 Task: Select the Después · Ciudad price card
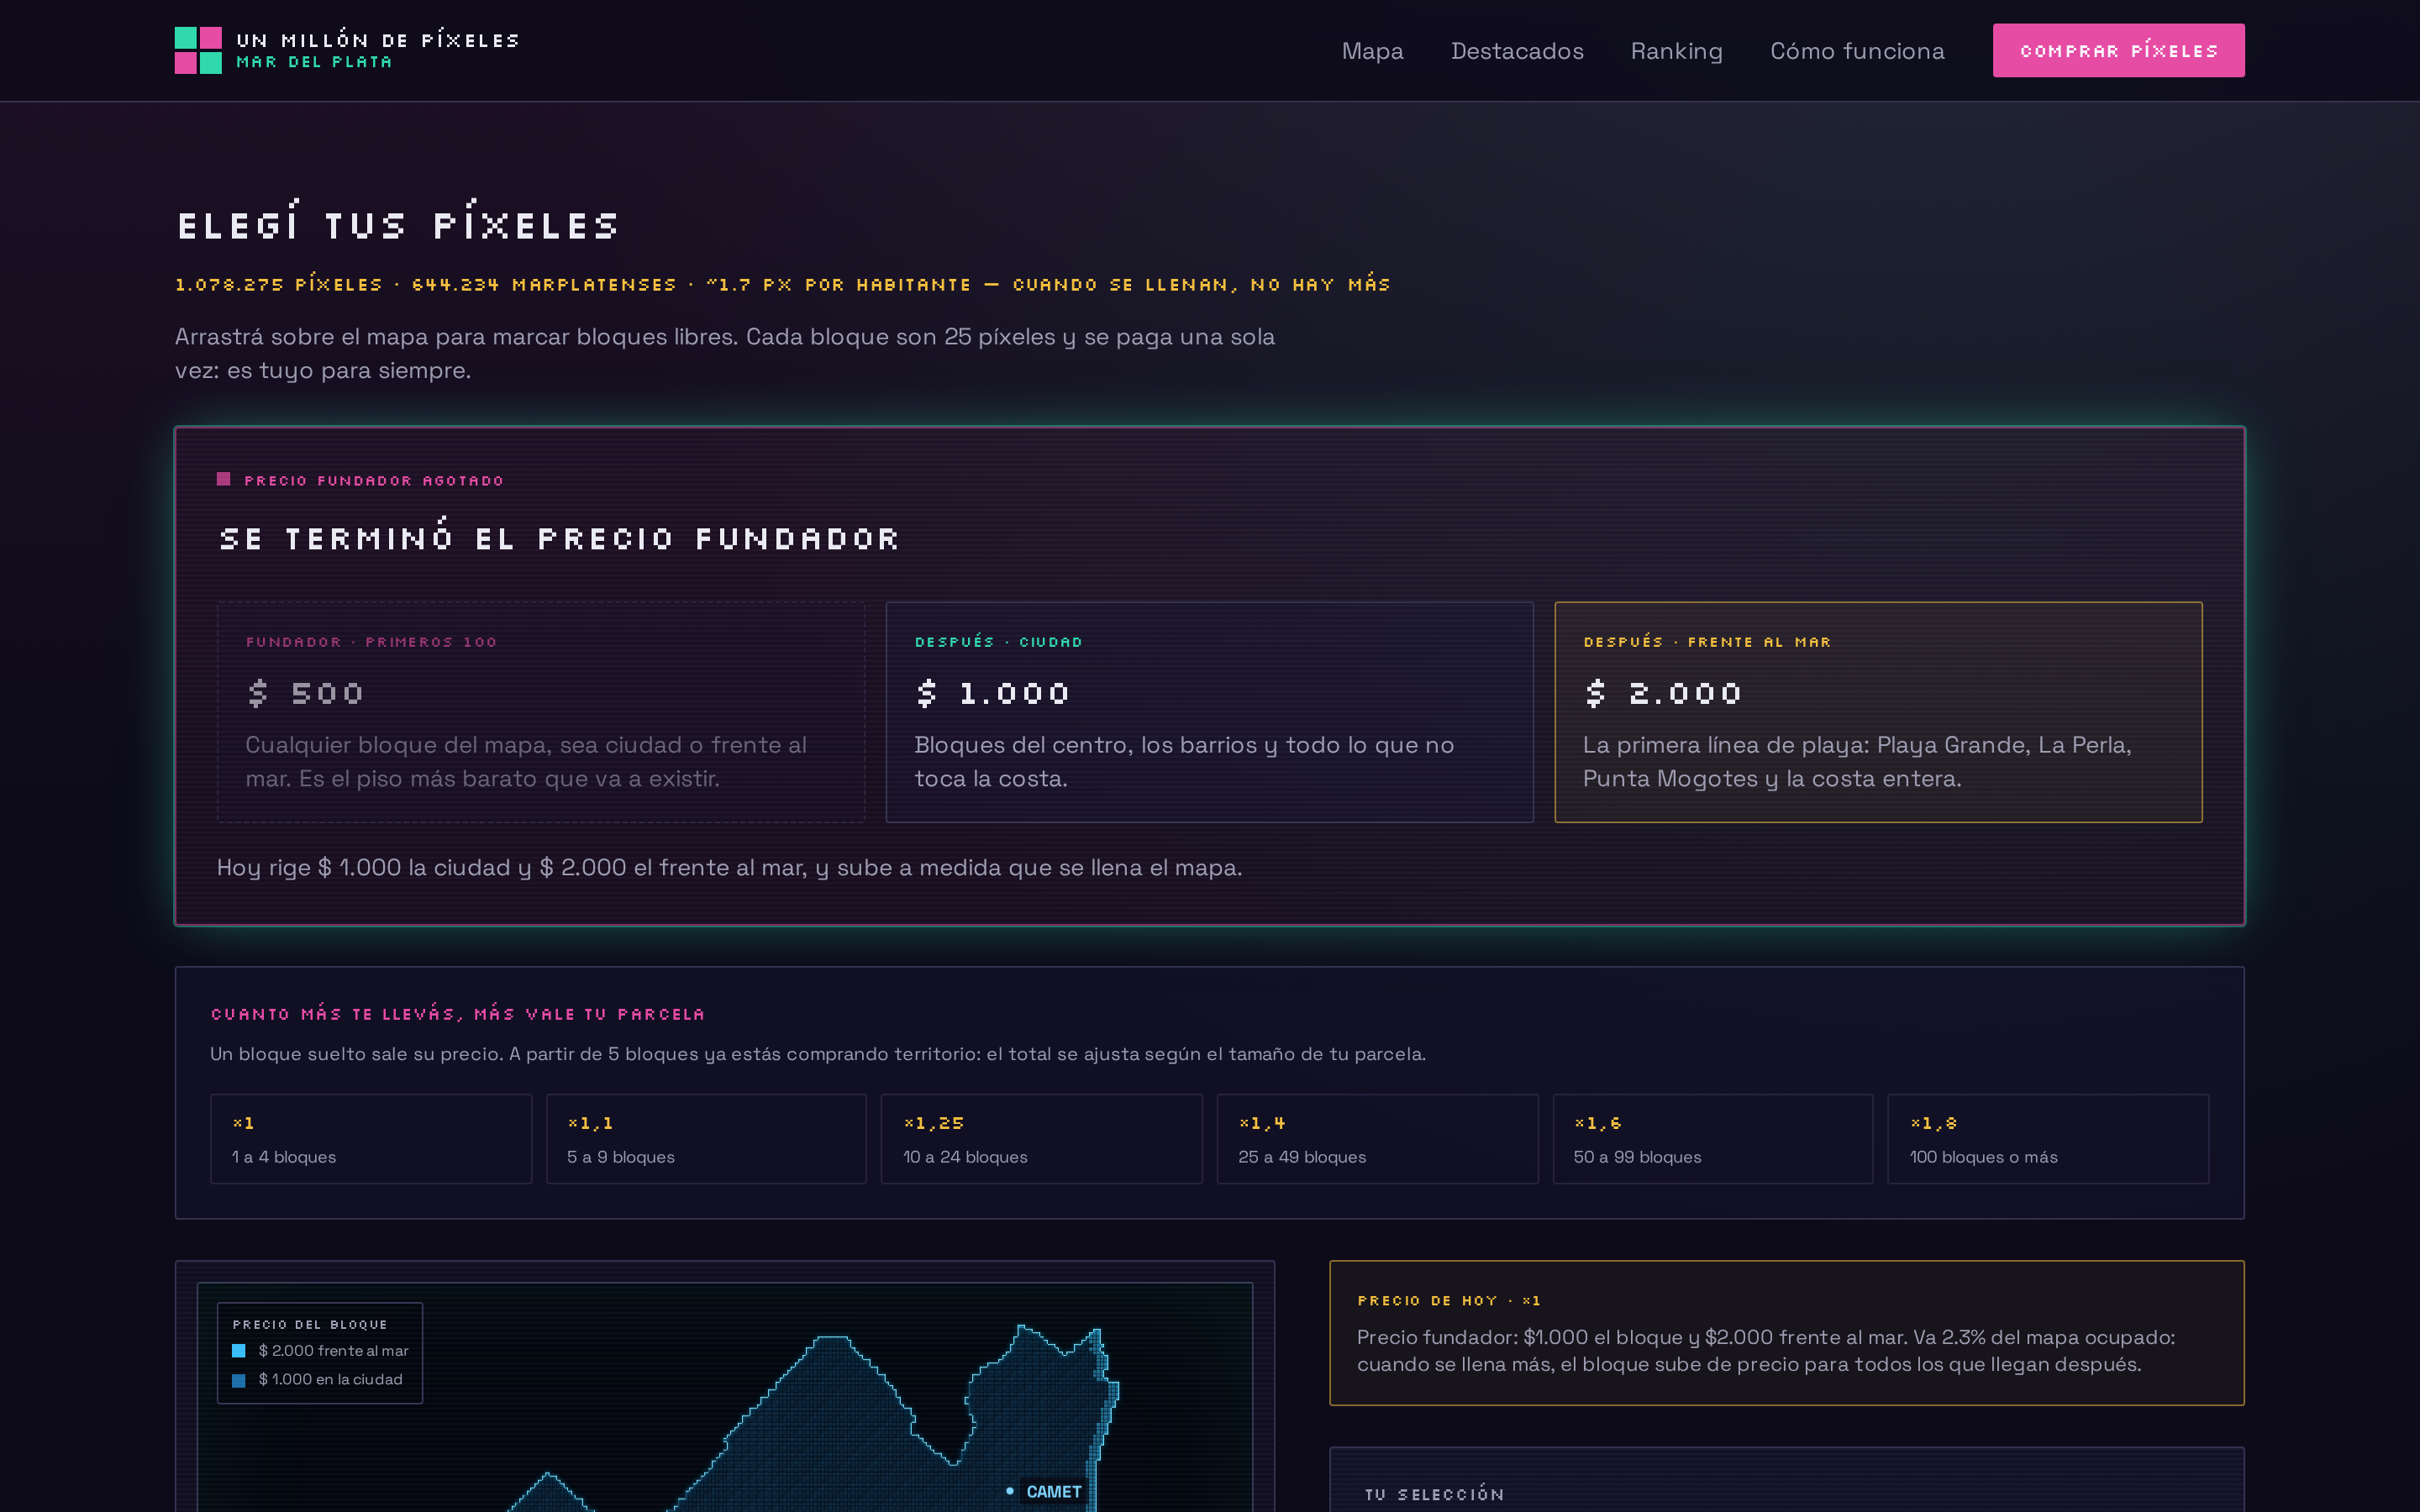tap(1209, 712)
